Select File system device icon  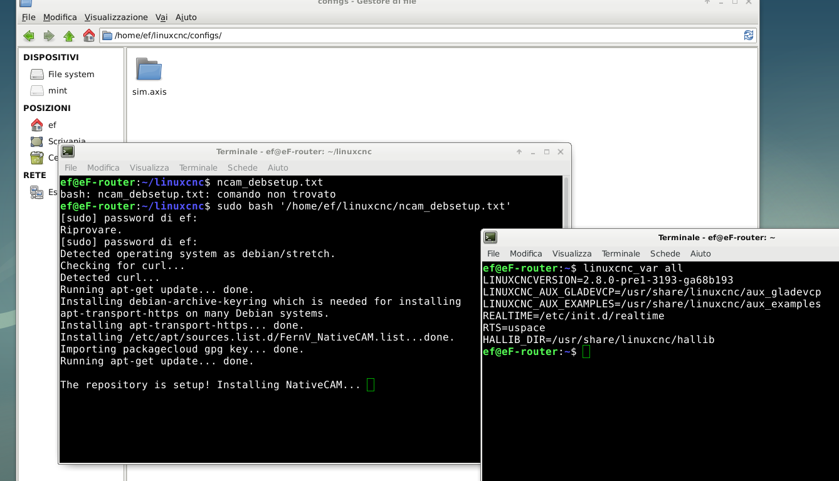37,74
